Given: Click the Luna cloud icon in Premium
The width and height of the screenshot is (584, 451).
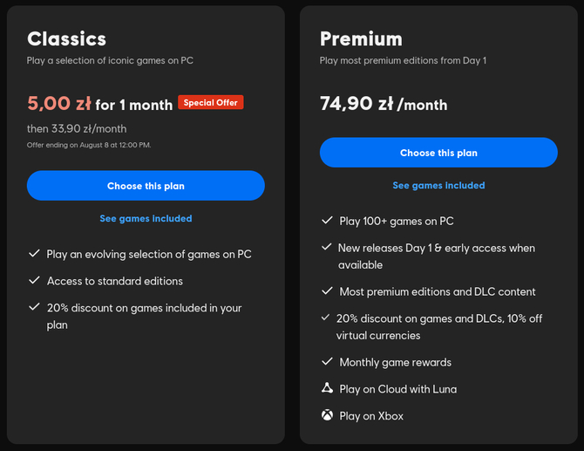Looking at the screenshot, I should 327,389.
